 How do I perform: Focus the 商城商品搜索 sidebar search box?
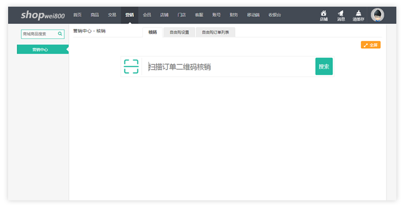[x=42, y=34]
